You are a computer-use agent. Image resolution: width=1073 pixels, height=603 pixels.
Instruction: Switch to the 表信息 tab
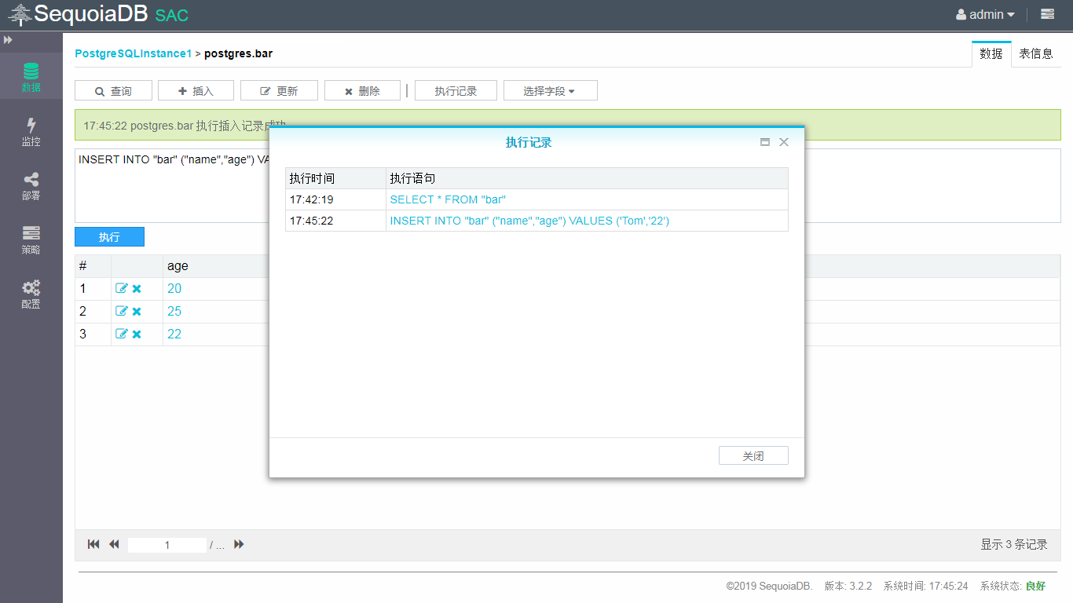(1036, 54)
